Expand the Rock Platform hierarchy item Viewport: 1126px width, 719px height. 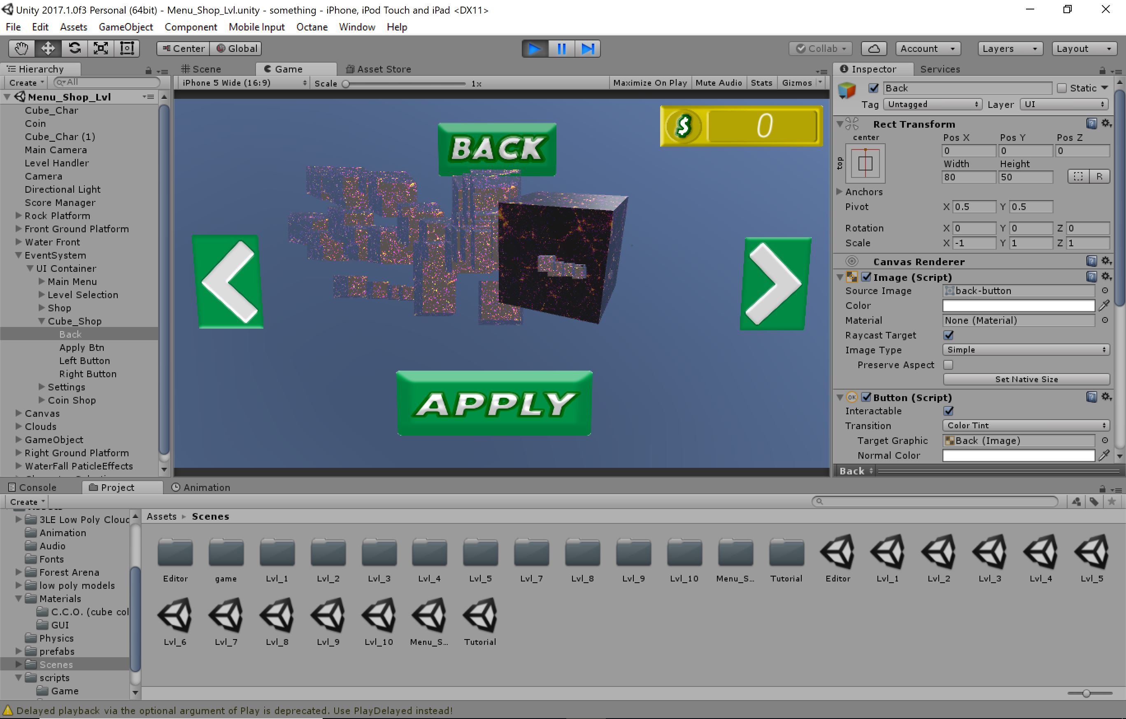19,216
